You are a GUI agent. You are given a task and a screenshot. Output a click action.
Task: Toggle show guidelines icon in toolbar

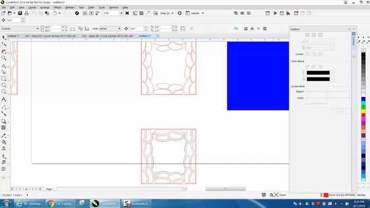[148, 13]
